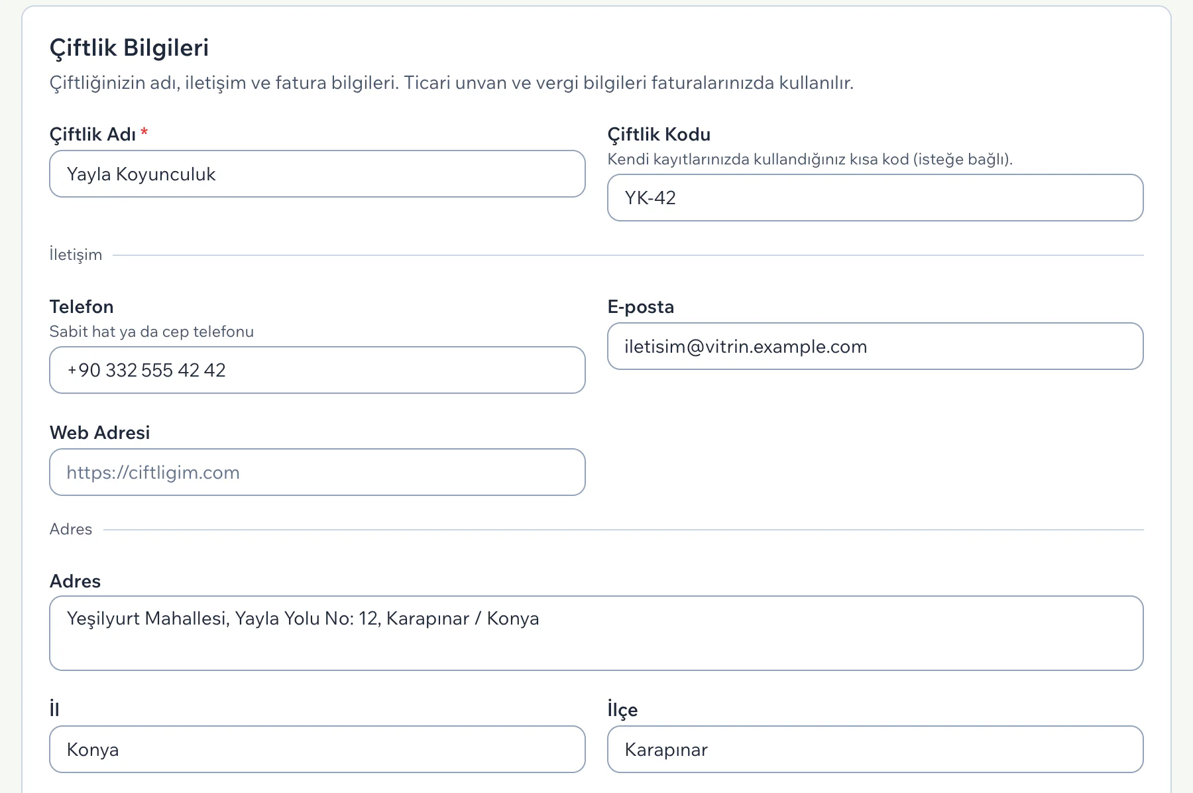Click hint 'Sabit hat ya da cep telefonu'

tap(152, 332)
